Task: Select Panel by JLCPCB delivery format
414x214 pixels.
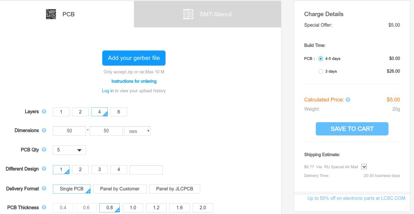Action: pyautogui.click(x=175, y=189)
